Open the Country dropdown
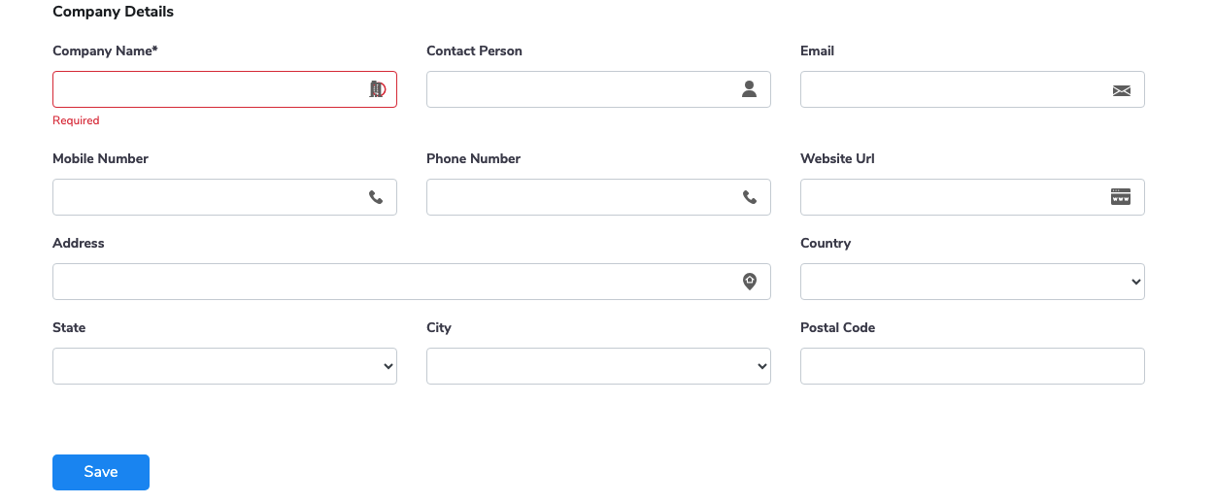This screenshot has height=504, width=1215. click(x=972, y=282)
